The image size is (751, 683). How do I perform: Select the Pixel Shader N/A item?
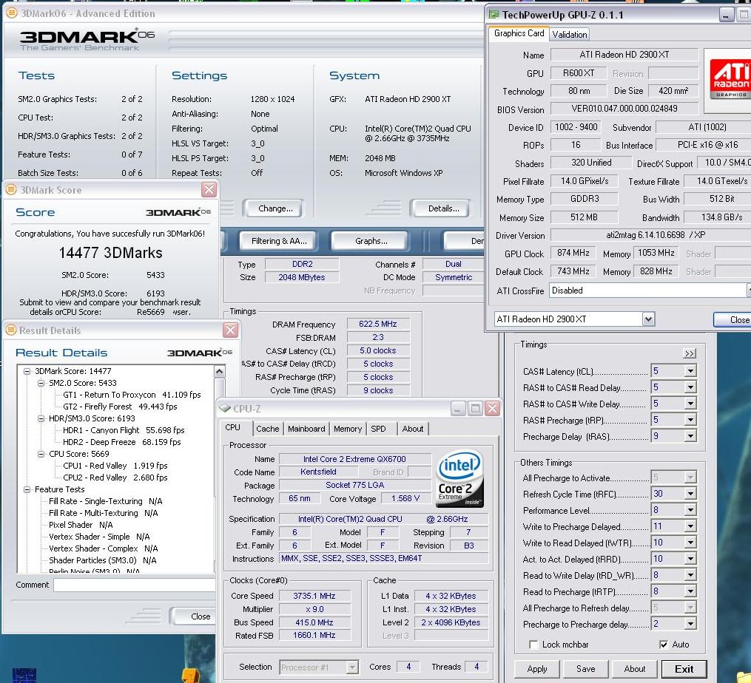81,525
